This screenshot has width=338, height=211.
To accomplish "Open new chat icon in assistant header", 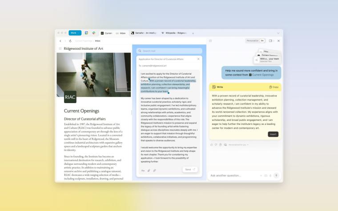I will (210, 41).
